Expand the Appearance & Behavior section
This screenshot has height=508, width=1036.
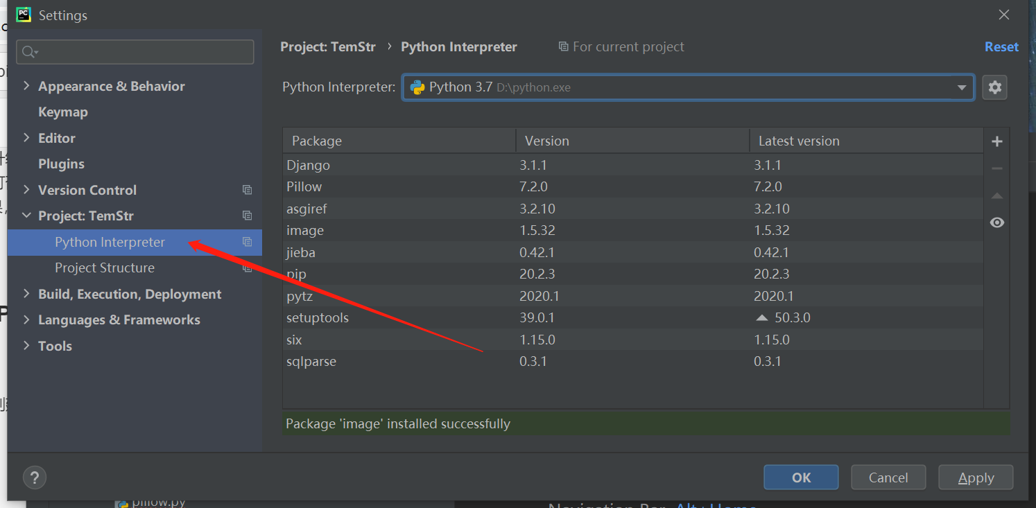tap(26, 85)
